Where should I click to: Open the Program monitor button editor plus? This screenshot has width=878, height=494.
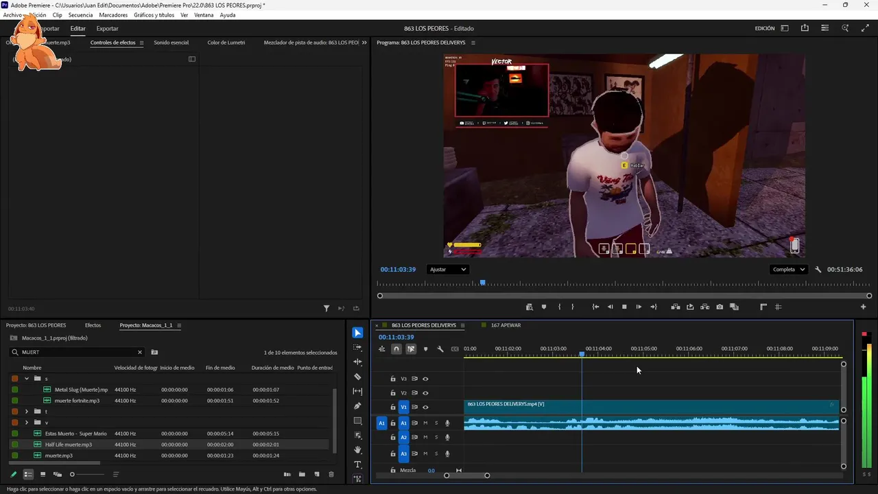click(x=864, y=307)
